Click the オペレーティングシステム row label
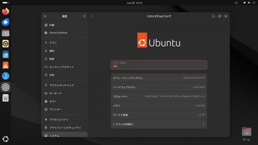Image resolution: width=258 pixels, height=145 pixels. point(128,78)
